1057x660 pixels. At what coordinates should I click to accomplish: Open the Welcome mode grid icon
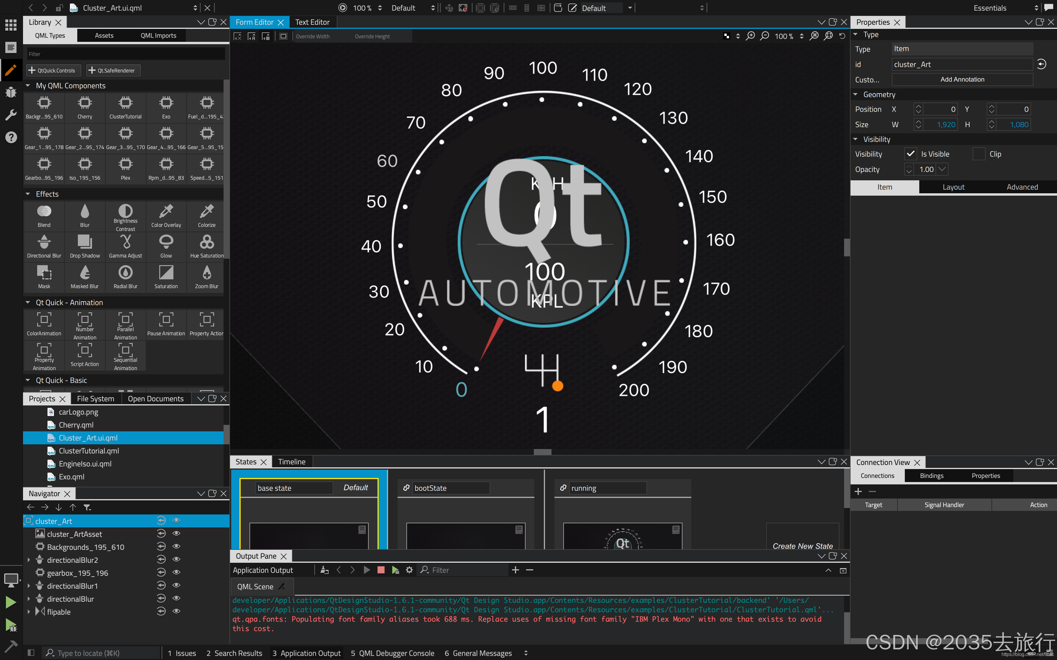[11, 25]
